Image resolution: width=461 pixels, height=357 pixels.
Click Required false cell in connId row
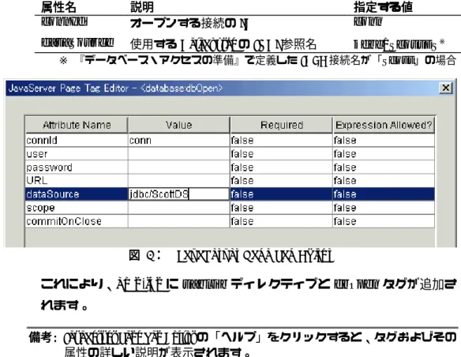point(281,141)
